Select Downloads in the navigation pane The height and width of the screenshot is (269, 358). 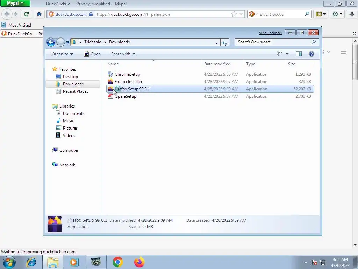pos(73,84)
